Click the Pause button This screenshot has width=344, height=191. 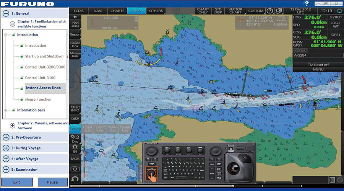point(52,182)
